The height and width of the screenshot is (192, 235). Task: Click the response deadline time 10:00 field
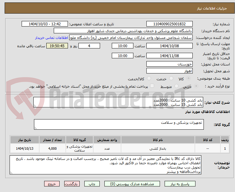pos(123,46)
